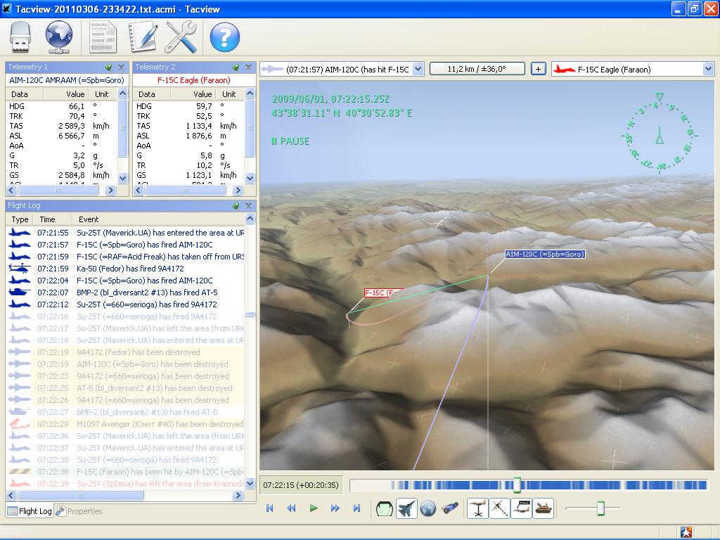The width and height of the screenshot is (720, 540).
Task: Expand the AIM-120C event dropdown
Action: pyautogui.click(x=418, y=70)
